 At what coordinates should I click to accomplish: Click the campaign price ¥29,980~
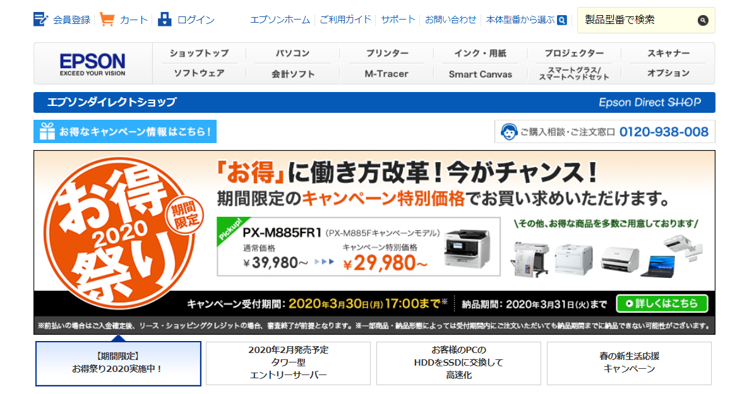click(385, 263)
